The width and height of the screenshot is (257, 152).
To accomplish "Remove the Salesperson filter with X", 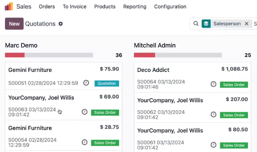I will 247,24.
